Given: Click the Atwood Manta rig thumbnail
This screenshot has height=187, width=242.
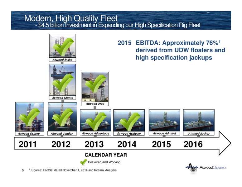Looking at the screenshot, I should [62, 80].
